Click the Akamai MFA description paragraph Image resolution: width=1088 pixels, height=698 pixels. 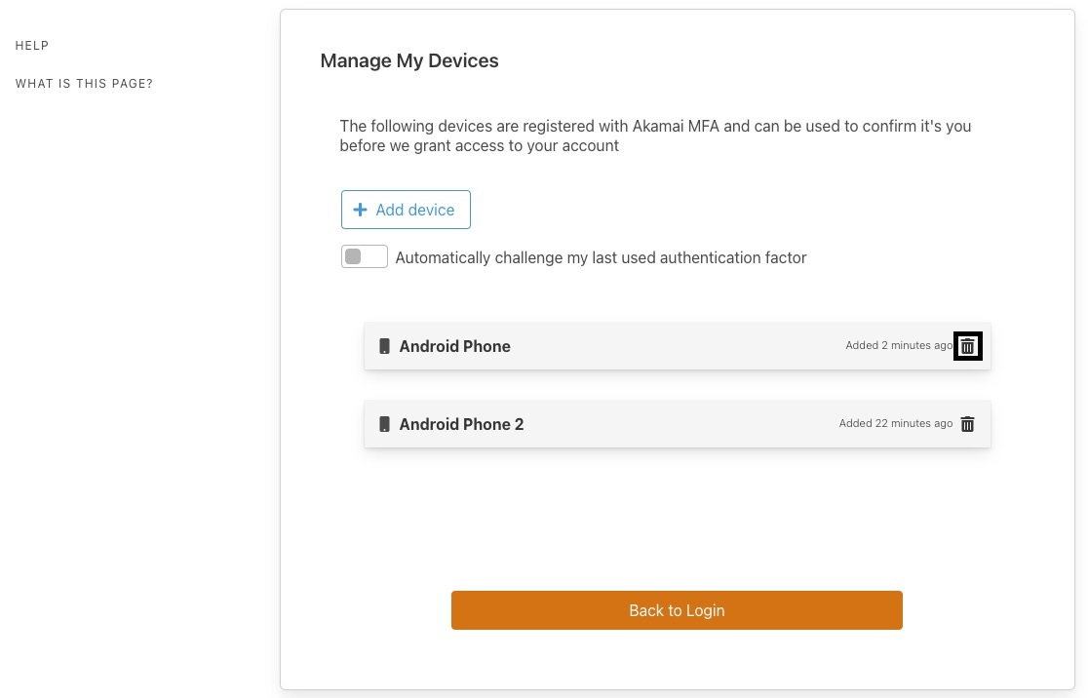coord(655,136)
